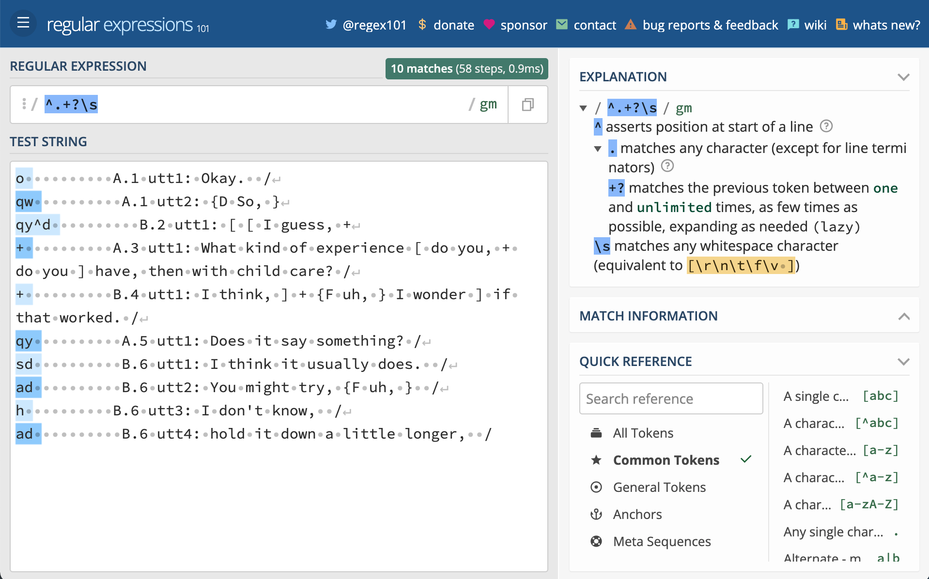Open help for the caret anchor explanation
929x579 pixels.
point(827,126)
